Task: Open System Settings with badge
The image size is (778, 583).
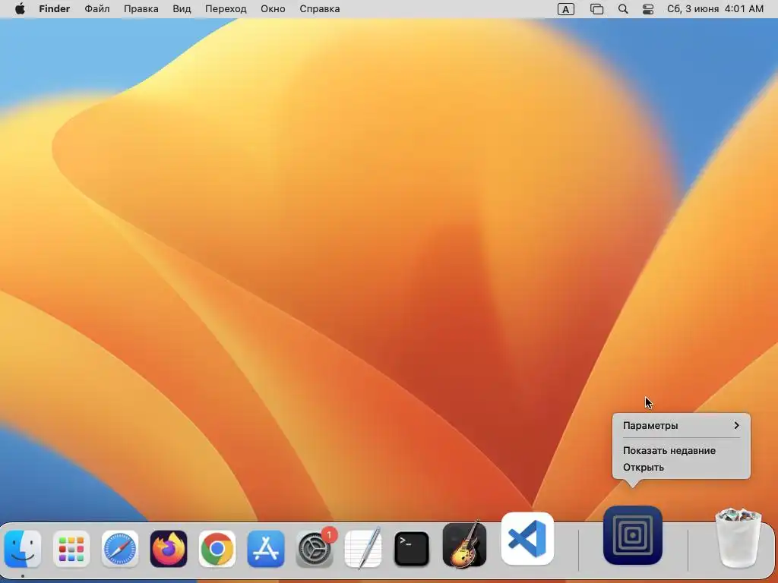Action: [x=315, y=549]
